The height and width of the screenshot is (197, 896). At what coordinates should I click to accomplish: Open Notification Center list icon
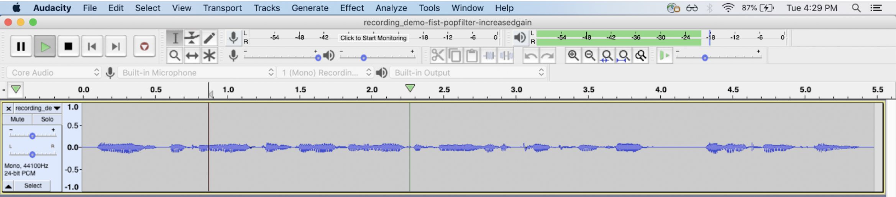pos(876,8)
